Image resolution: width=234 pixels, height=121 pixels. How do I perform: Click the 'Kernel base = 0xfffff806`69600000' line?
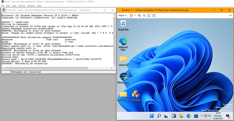click(x=51, y=59)
